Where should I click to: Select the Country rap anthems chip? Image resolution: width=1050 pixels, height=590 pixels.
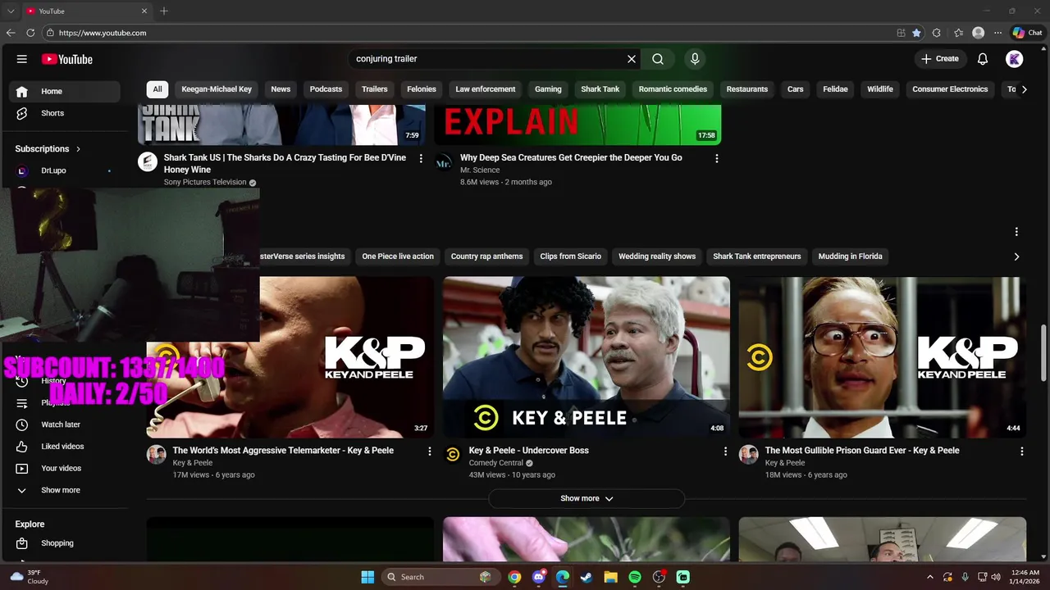click(x=486, y=256)
